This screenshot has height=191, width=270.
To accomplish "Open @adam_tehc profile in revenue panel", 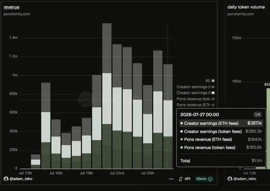I will (x=21, y=179).
